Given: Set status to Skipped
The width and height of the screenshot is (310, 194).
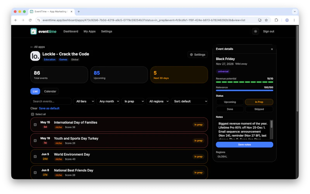Looking at the screenshot, I should 259,109.
